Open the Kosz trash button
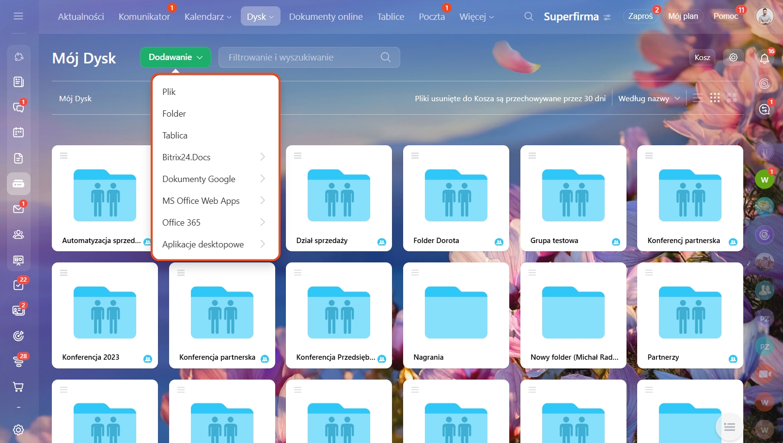This screenshot has height=443, width=783. pyautogui.click(x=703, y=57)
